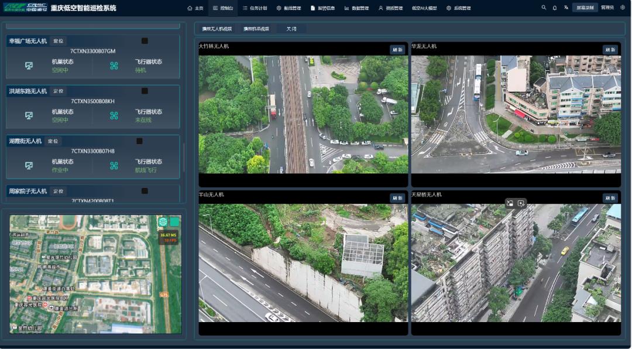This screenshot has height=349, width=632.
Task: Click the 半山无人机 video feed
Action: pyautogui.click(x=303, y=262)
